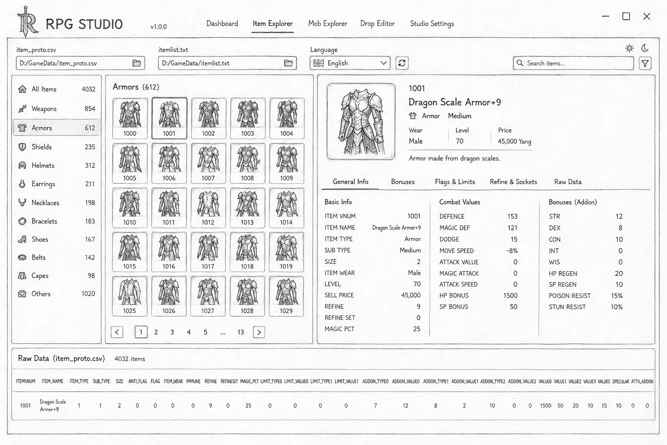Screen dimensions: 667x445
Task: Jump to page 2 of armors
Action: (x=156, y=332)
